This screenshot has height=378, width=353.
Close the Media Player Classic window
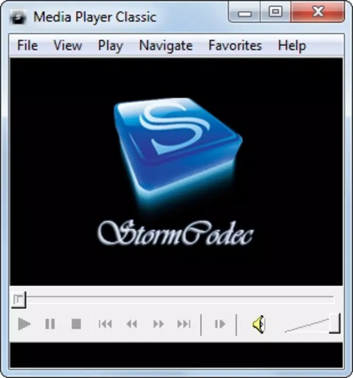[317, 12]
